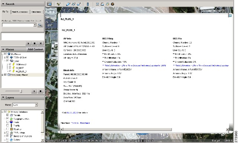Click the Terrain layer icon

[x=11, y=115]
